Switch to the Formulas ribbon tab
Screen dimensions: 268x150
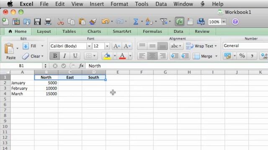click(x=152, y=32)
